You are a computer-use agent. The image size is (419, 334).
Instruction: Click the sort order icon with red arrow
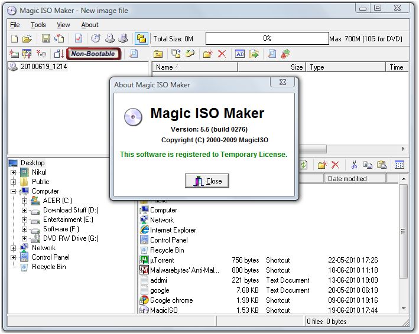(x=59, y=54)
